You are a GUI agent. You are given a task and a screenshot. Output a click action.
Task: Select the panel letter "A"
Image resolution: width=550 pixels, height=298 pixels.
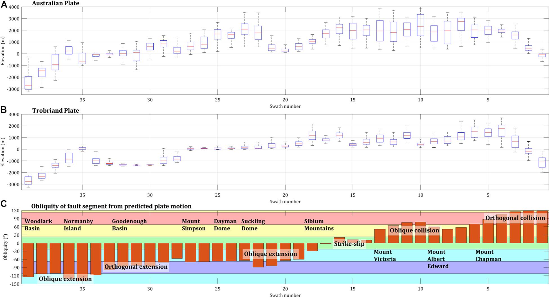[x=4, y=4]
